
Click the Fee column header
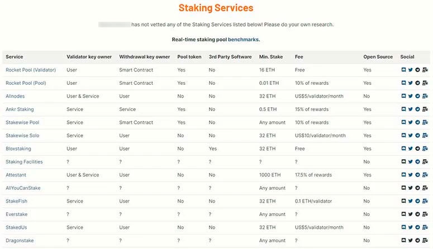coord(299,57)
